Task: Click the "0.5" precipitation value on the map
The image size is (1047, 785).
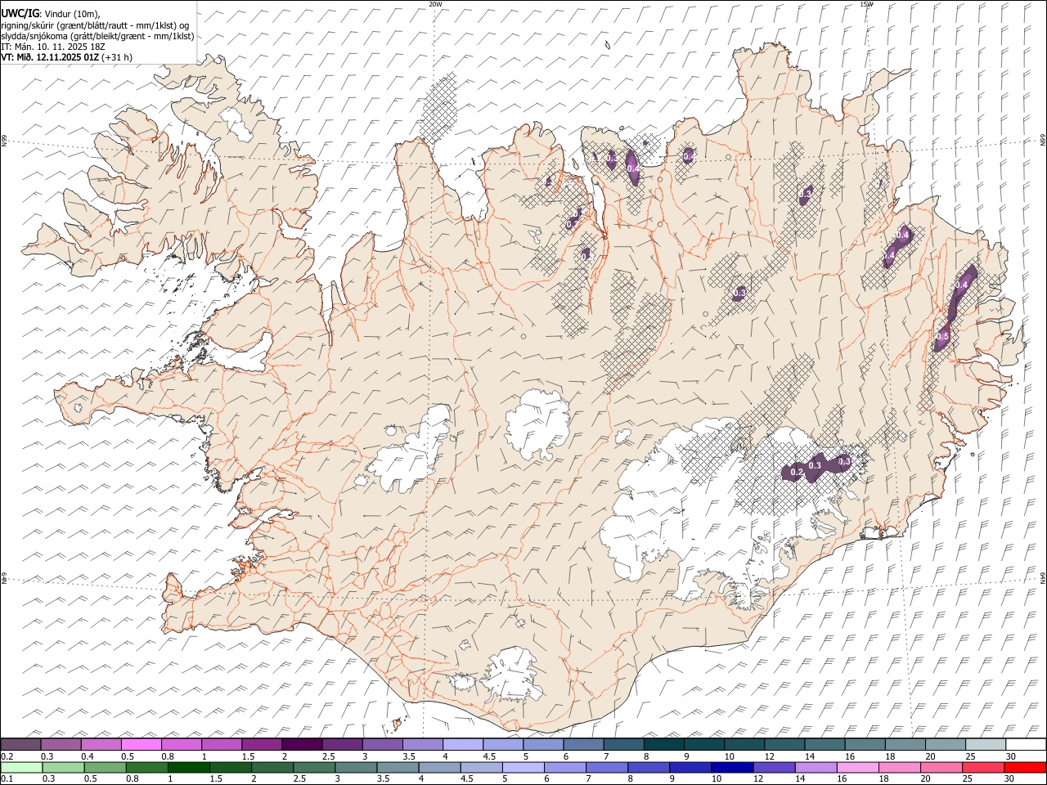Action: [x=941, y=336]
